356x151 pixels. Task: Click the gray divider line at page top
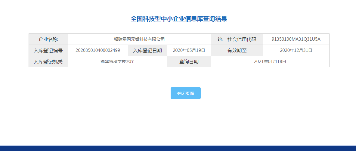178,0
